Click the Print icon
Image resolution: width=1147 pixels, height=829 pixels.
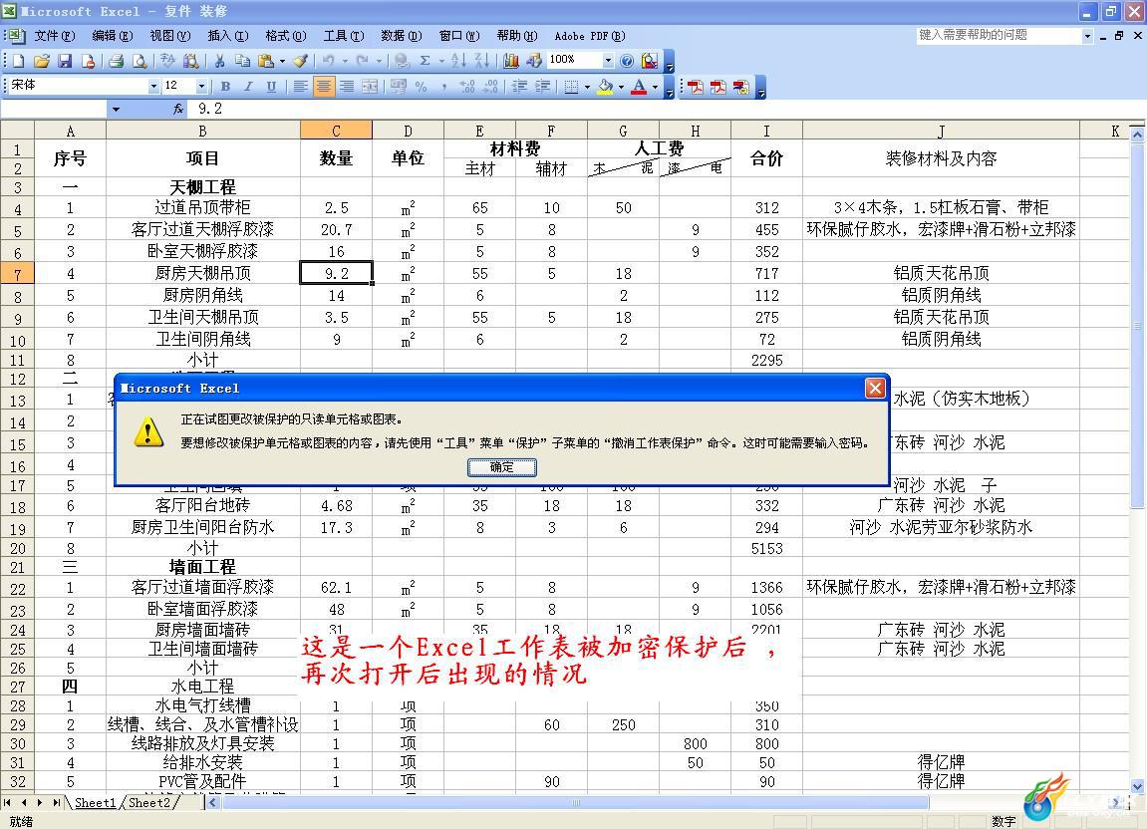tap(117, 61)
